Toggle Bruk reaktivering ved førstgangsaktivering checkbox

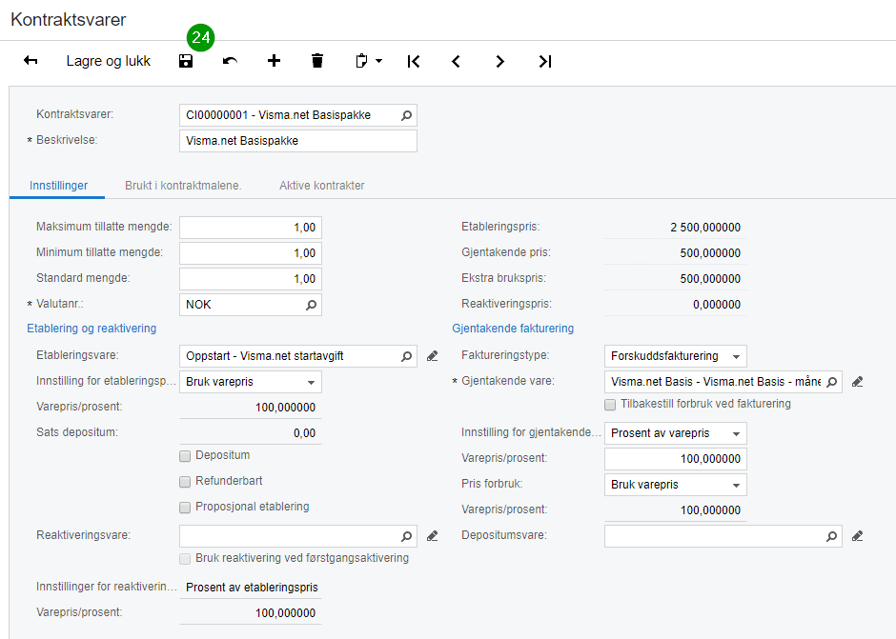click(185, 559)
